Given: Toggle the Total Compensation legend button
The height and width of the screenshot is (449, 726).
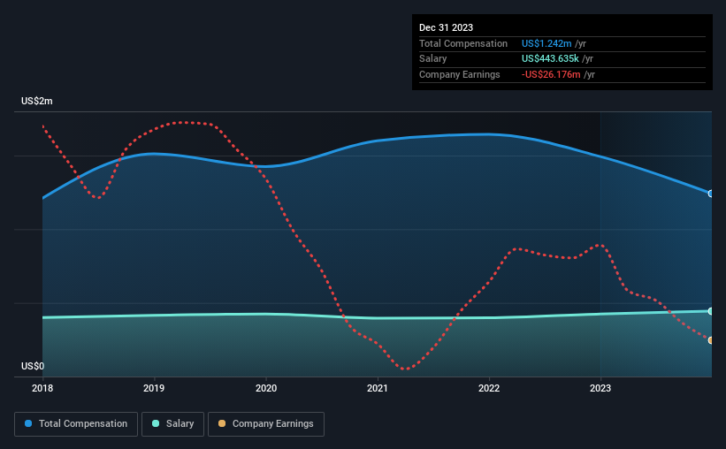Looking at the screenshot, I should click(x=76, y=424).
